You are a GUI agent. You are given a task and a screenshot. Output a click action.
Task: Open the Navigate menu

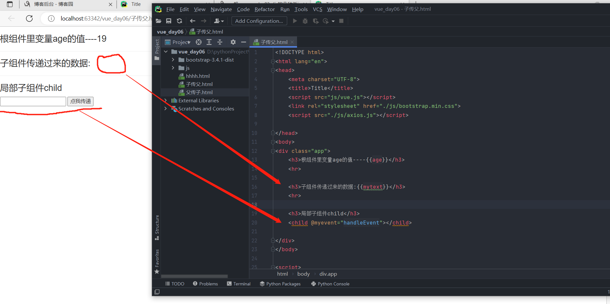click(x=221, y=9)
